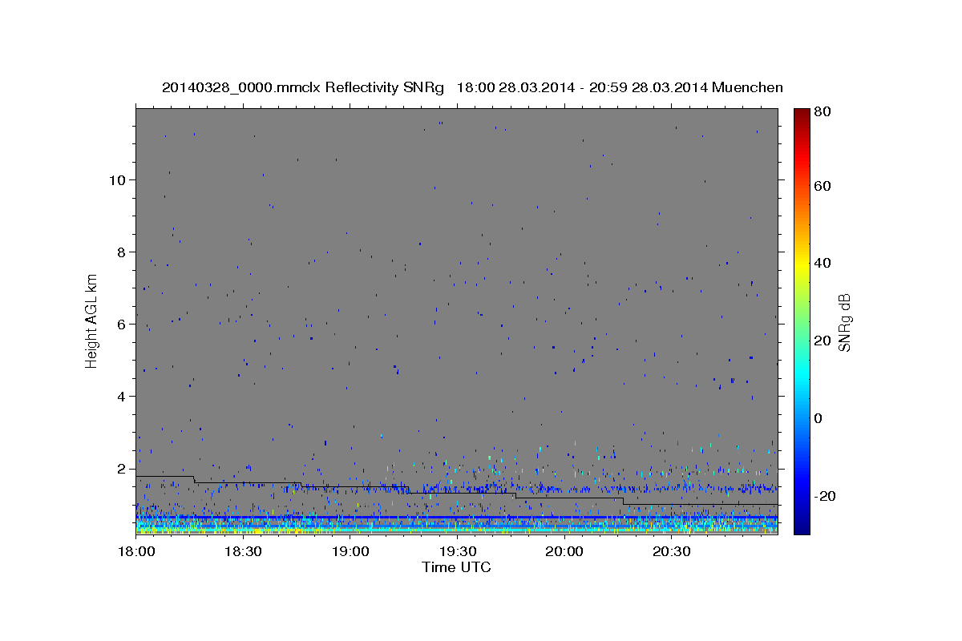Image resolution: width=962 pixels, height=641 pixels.
Task: Click the 18:30 time tick label
Action: [243, 553]
